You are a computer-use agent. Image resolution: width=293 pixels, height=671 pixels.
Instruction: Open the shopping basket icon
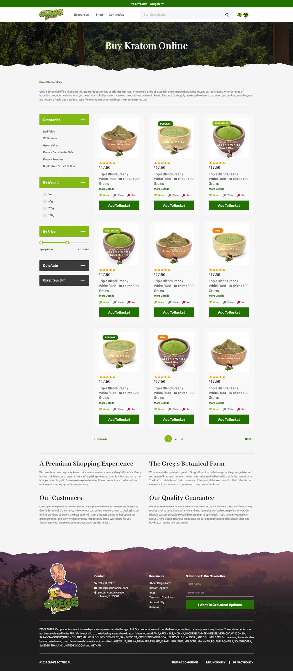coord(246,15)
